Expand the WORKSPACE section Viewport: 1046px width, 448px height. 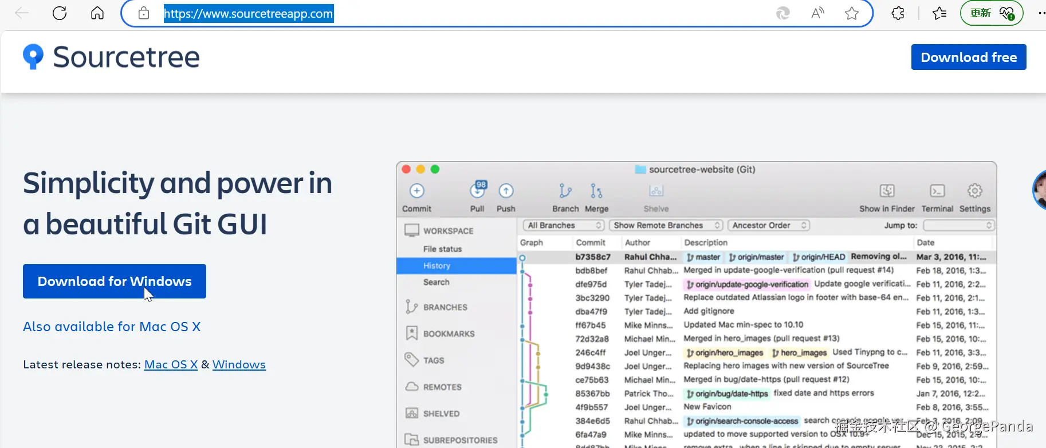click(x=448, y=231)
